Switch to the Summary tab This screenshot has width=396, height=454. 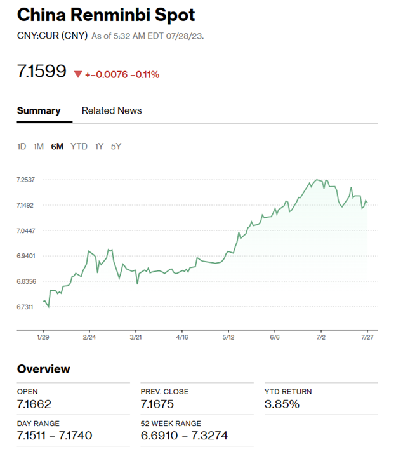tap(39, 110)
